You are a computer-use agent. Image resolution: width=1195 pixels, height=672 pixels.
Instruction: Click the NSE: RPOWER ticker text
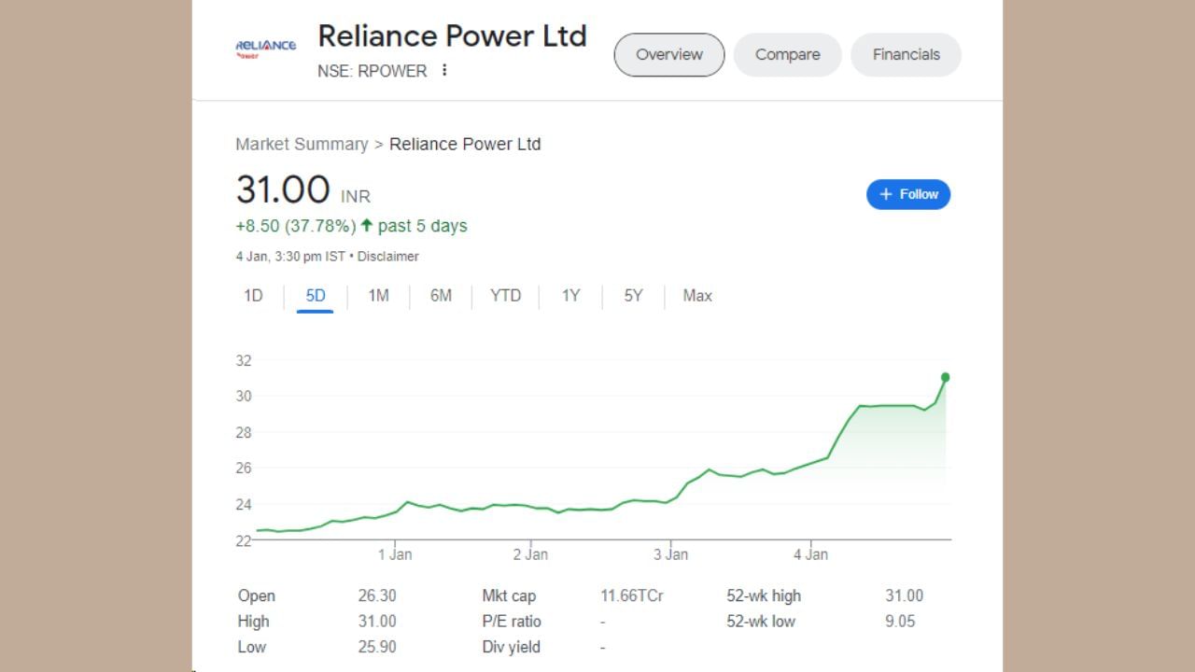[373, 71]
